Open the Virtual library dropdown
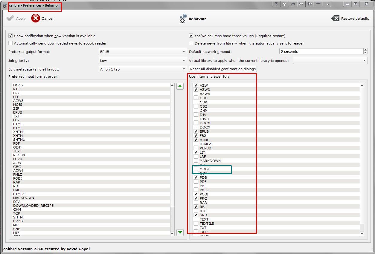The width and height of the screenshot is (375, 254). click(330, 60)
